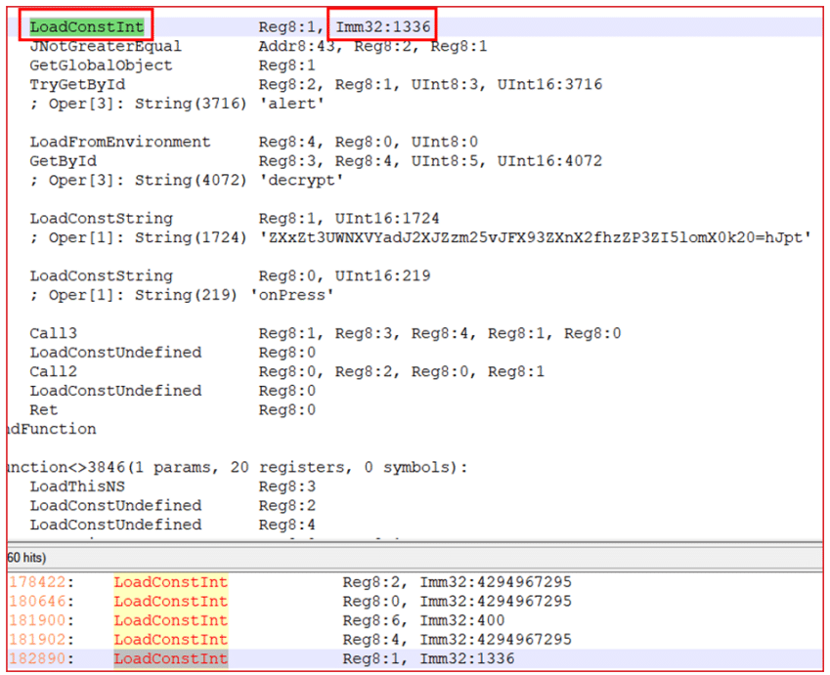The width and height of the screenshot is (830, 675).
Task: Click LoadConstUndefined with operand Reg8:4
Action: coord(115,525)
